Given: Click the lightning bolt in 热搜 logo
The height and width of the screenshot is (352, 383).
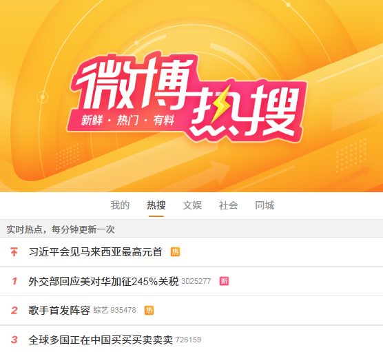Looking at the screenshot, I should pos(220,104).
